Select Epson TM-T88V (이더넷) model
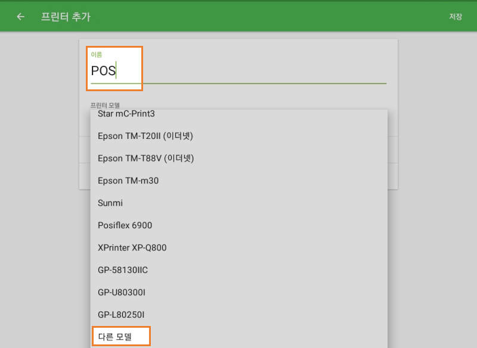Image resolution: width=477 pixels, height=348 pixels. tap(239, 159)
